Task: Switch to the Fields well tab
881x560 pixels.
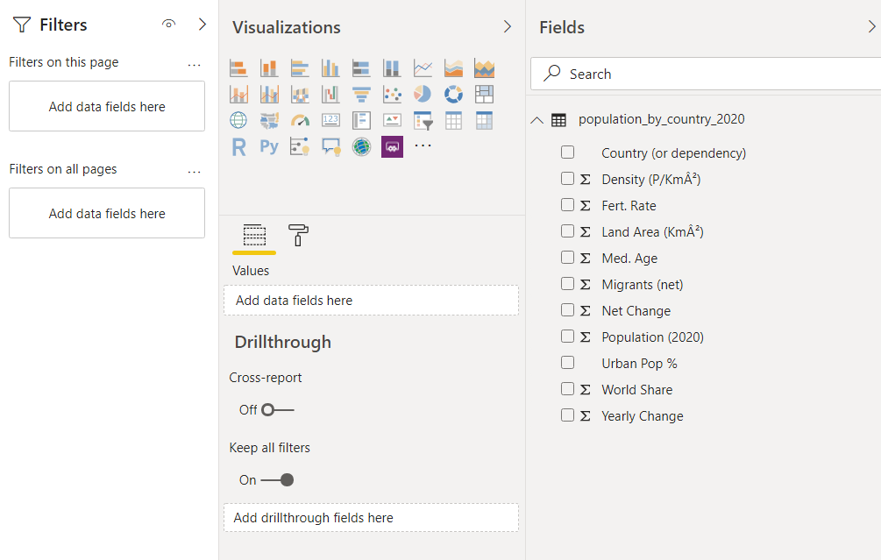Action: point(254,235)
